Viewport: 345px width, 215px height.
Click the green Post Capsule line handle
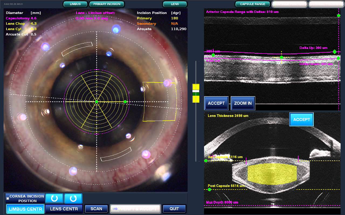(x=209, y=189)
